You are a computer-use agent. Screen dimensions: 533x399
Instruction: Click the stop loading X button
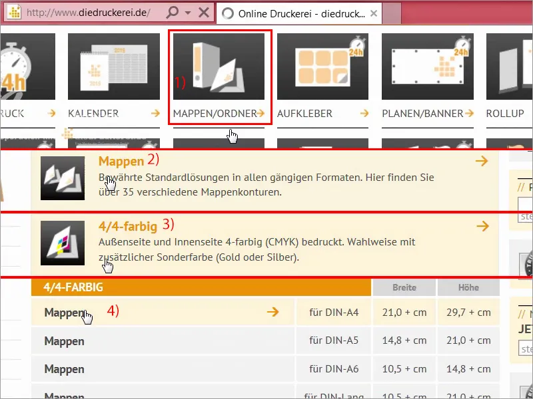point(204,13)
